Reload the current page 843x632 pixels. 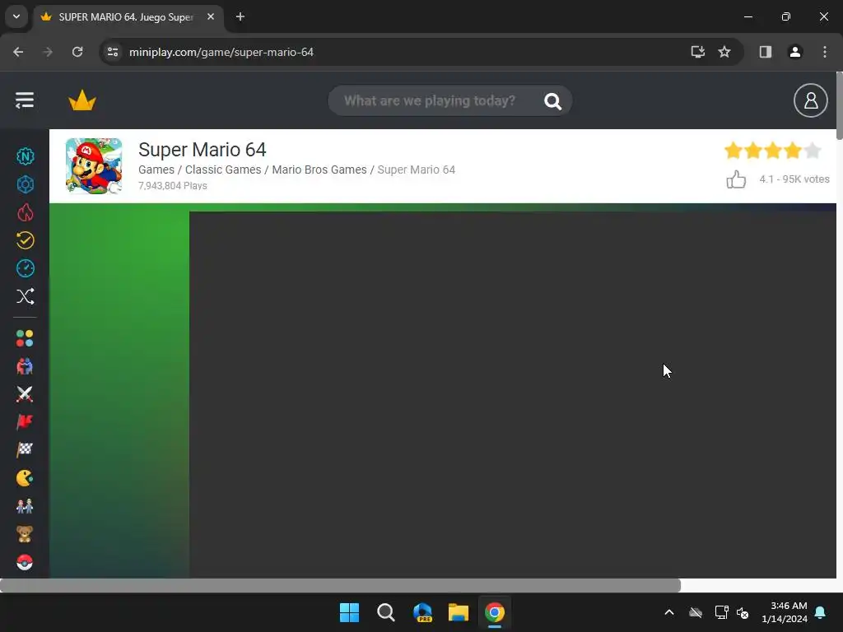[x=77, y=52]
